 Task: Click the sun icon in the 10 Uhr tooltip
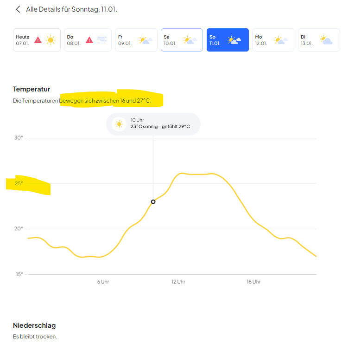(120, 124)
